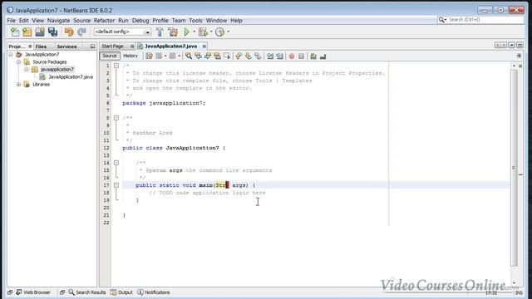Open the Debug Project dropdown arrow
This screenshot has height=299, width=532.
pos(211,32)
